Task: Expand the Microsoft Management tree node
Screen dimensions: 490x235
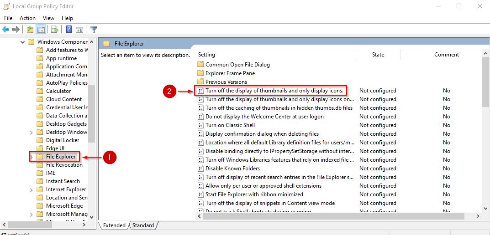Action: [x=31, y=215]
